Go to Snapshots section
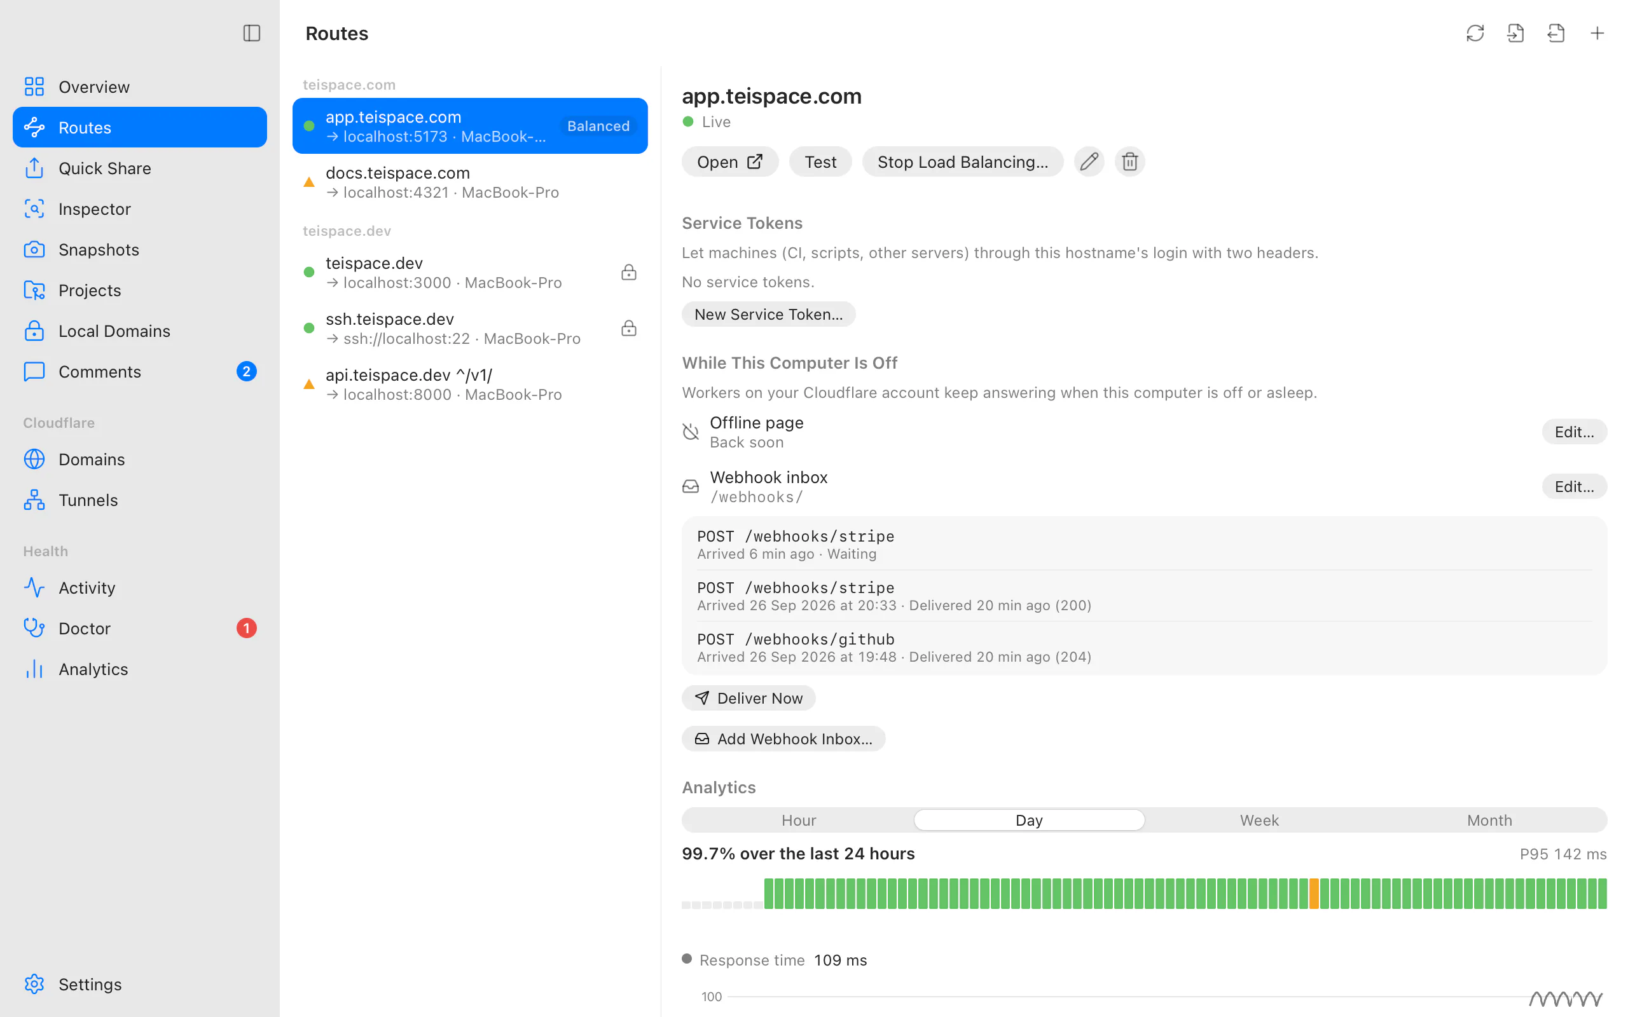This screenshot has width=1628, height=1017. (x=140, y=250)
